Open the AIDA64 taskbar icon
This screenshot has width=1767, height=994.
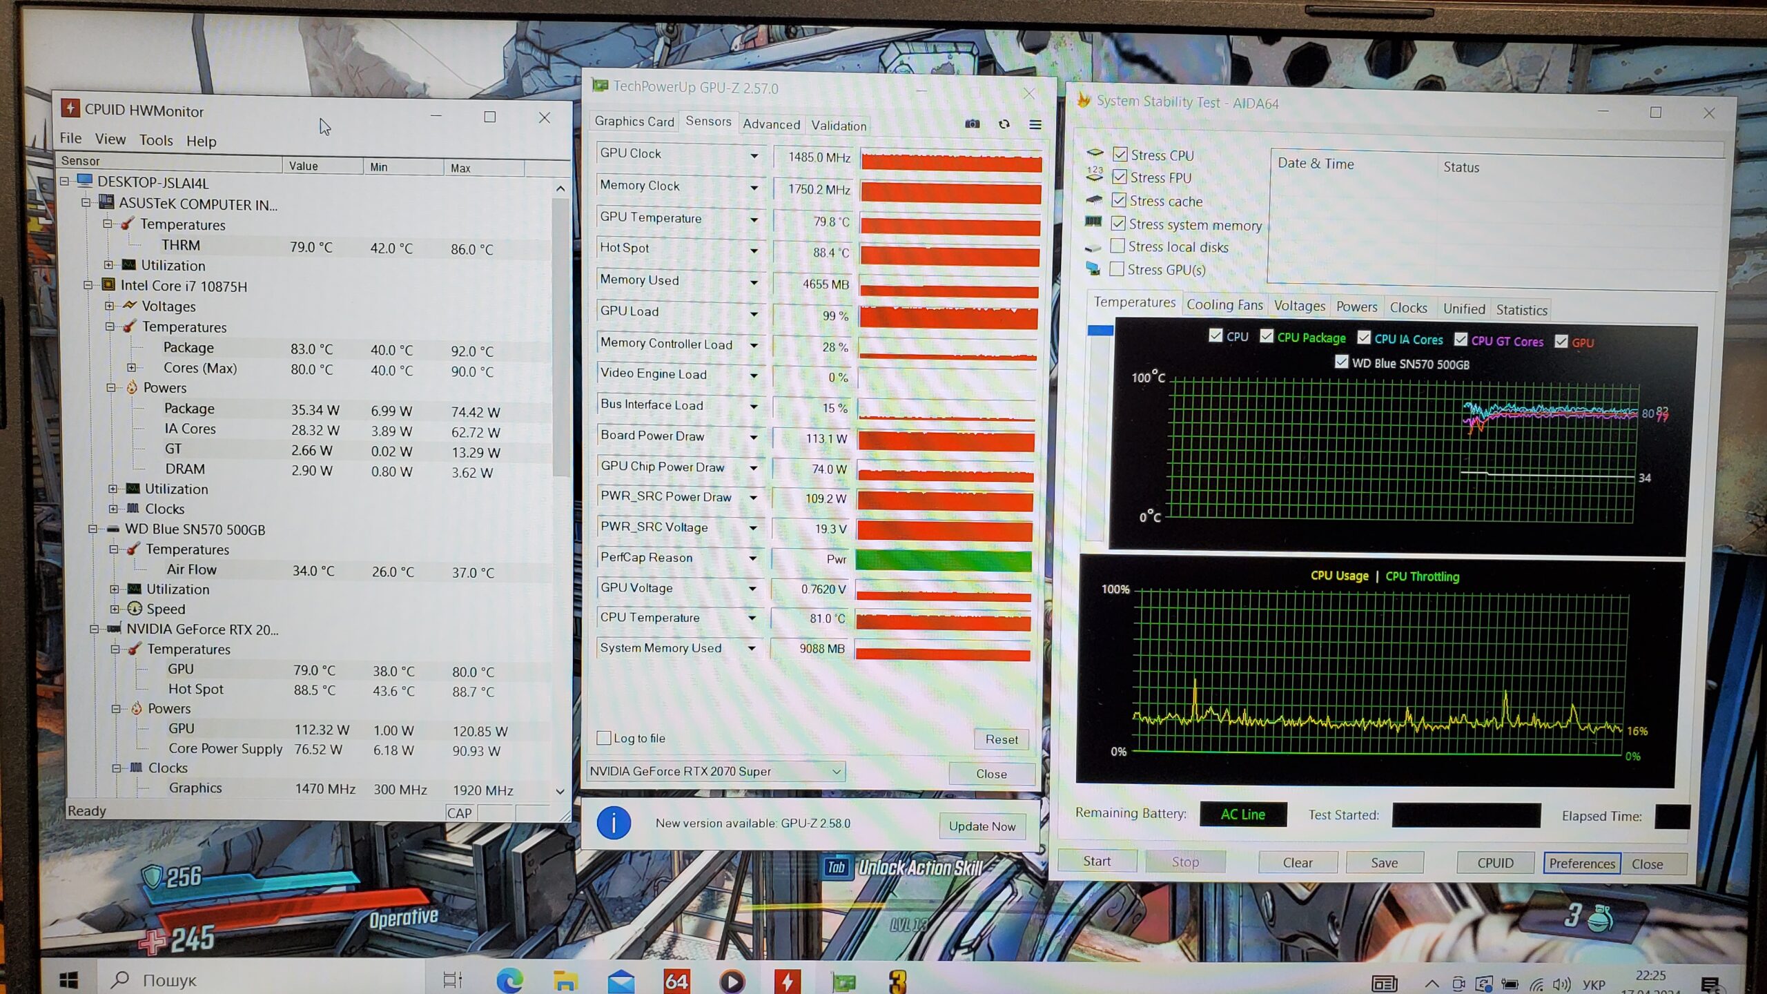(676, 981)
